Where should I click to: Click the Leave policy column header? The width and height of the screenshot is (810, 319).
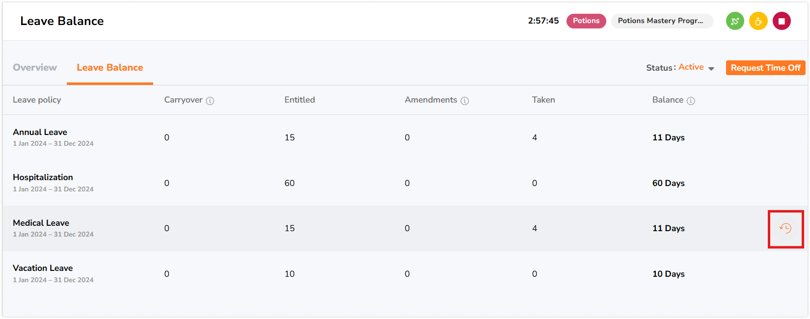[37, 100]
